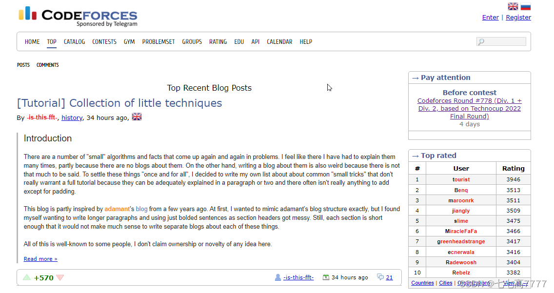This screenshot has width=554, height=293.
Task: Select the POSTS tab
Action: click(23, 65)
